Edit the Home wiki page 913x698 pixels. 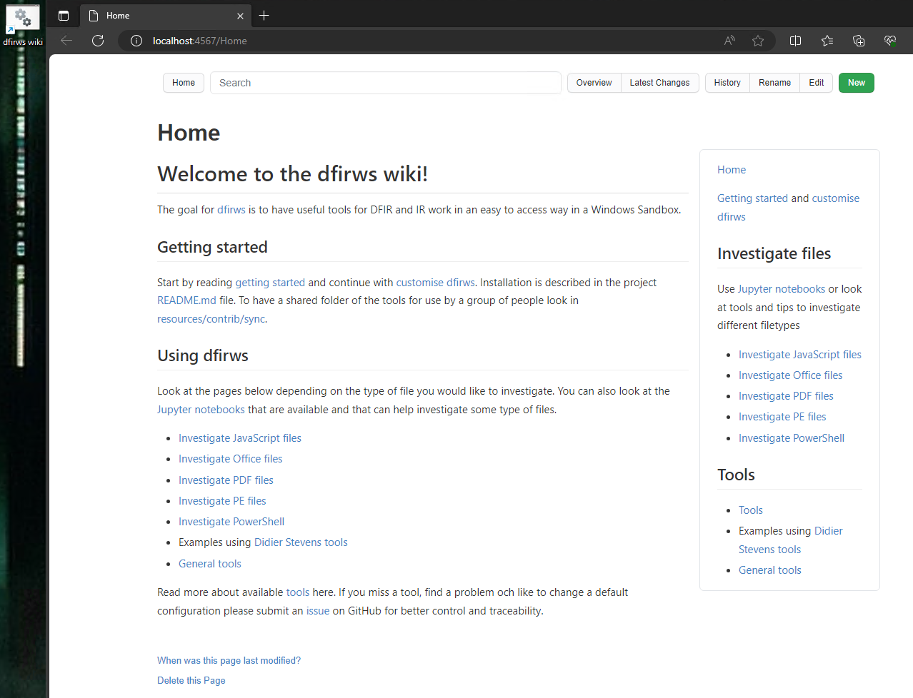tap(816, 83)
